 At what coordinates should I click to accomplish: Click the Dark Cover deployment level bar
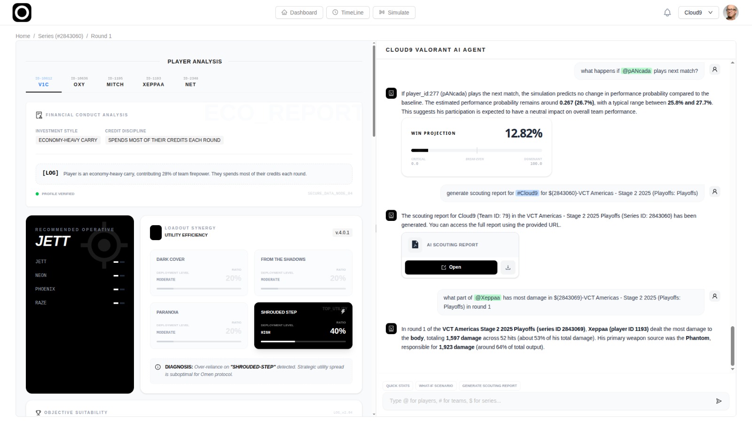[x=199, y=288]
